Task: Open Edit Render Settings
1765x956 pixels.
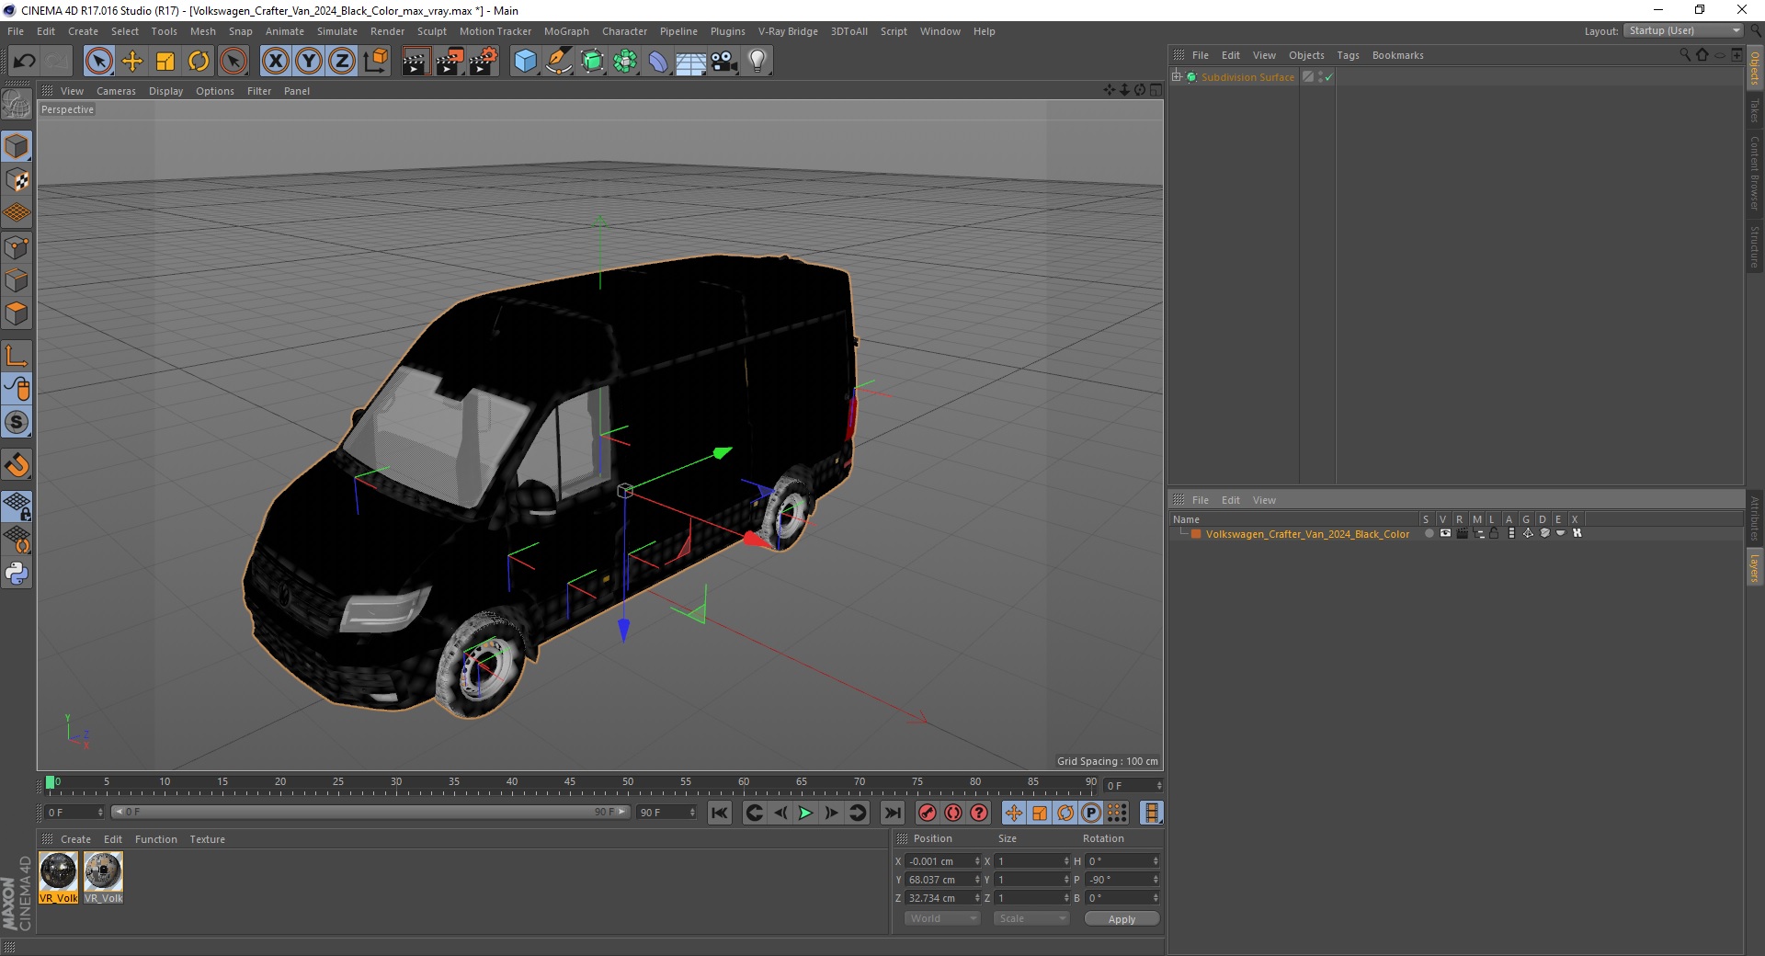Action: coord(484,62)
